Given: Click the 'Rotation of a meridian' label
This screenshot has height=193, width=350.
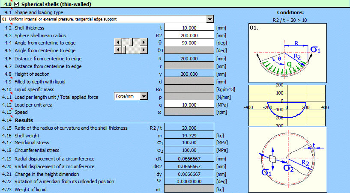Looking at the screenshot, I should [64, 181].
